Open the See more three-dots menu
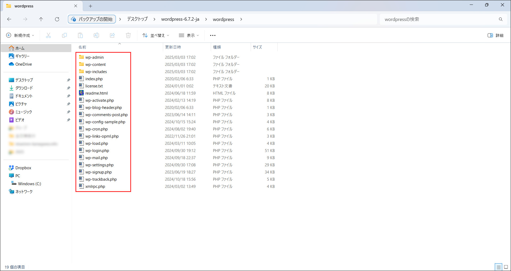This screenshot has width=511, height=271. (x=213, y=35)
